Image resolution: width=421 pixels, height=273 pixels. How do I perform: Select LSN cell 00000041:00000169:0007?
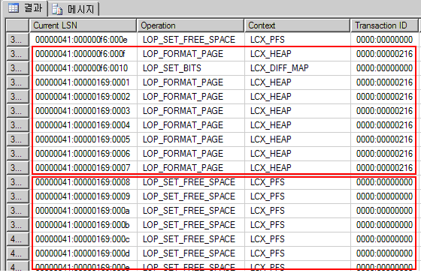point(83,168)
